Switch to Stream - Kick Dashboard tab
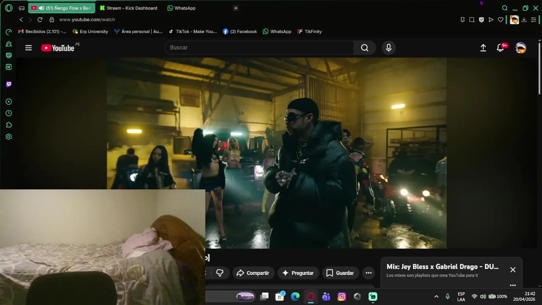This screenshot has width=542, height=305. tap(128, 8)
